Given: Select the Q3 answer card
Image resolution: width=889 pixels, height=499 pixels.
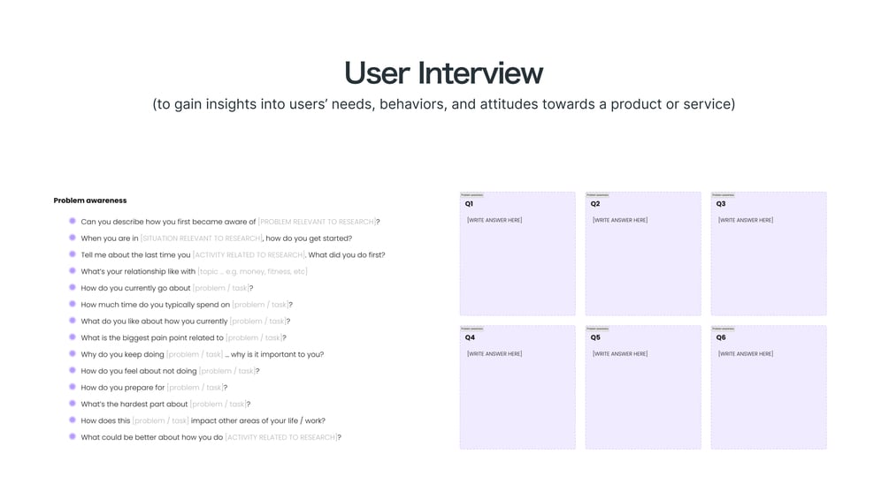Looking at the screenshot, I should click(x=769, y=253).
